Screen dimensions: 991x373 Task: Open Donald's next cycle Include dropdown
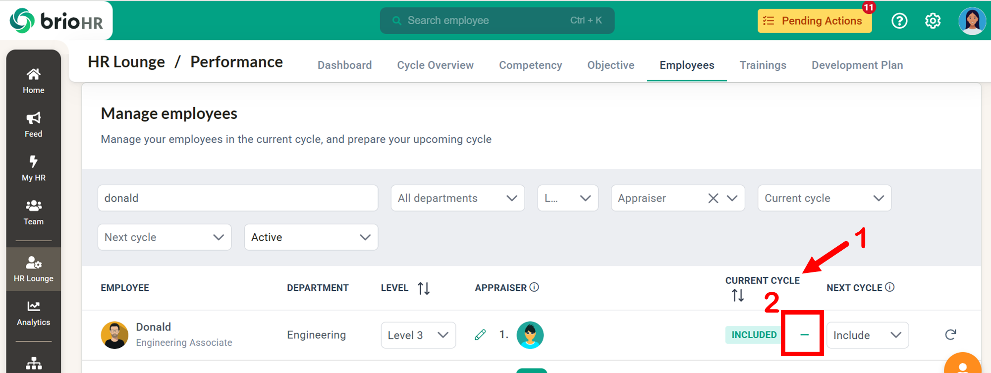(867, 335)
